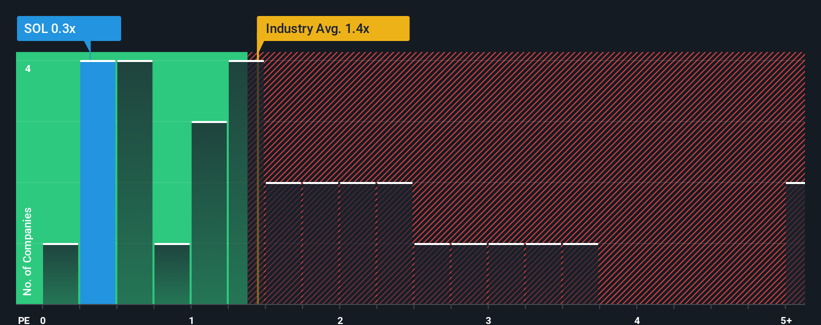Select the 5+ bar at the chart's right edge

tap(795, 243)
